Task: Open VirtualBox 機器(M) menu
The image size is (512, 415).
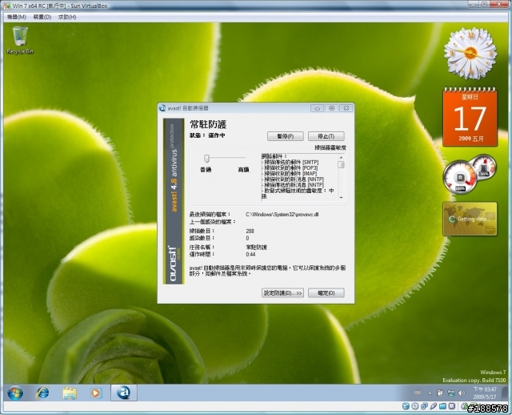Action: [17, 17]
